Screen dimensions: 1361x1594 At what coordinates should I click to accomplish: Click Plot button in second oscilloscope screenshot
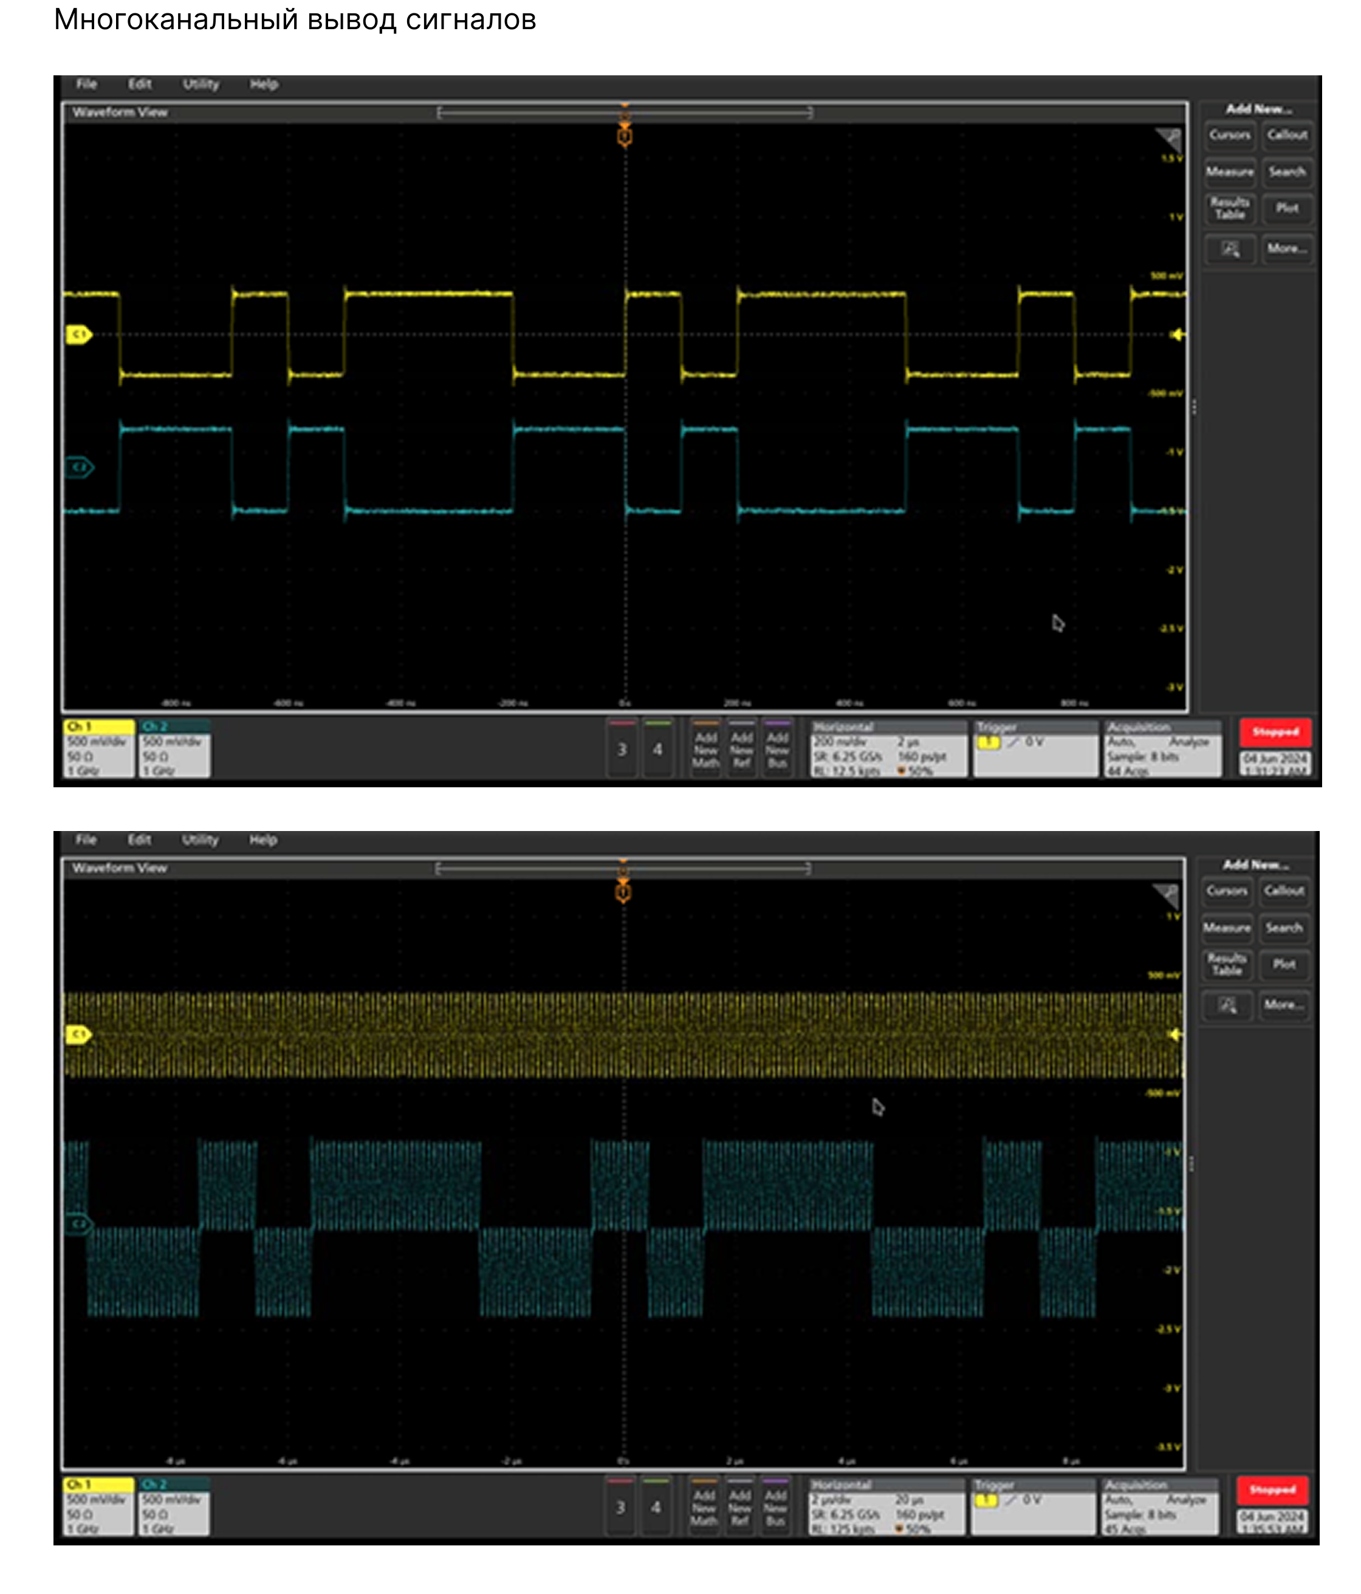click(1284, 965)
